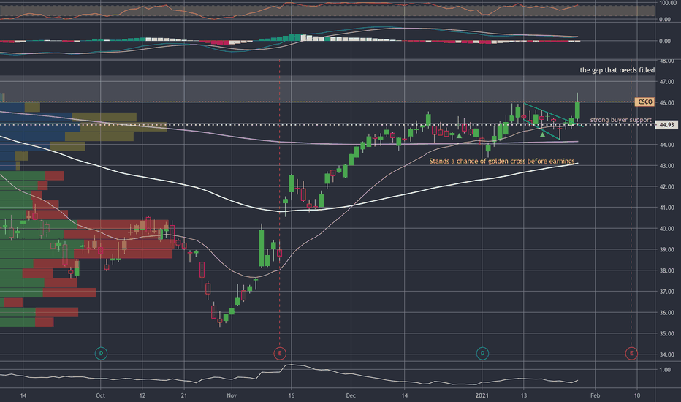Click the green up-arrow marker in mid-January

(x=542, y=135)
